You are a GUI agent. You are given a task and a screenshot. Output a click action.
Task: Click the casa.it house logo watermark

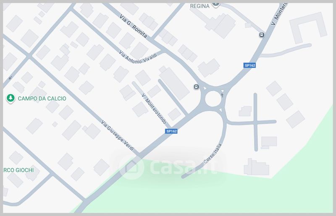pos(131,168)
